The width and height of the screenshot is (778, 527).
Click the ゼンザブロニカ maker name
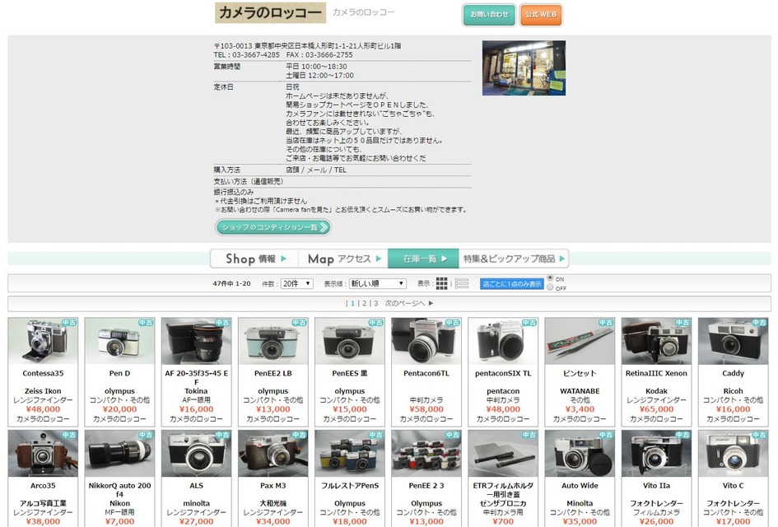tap(503, 503)
